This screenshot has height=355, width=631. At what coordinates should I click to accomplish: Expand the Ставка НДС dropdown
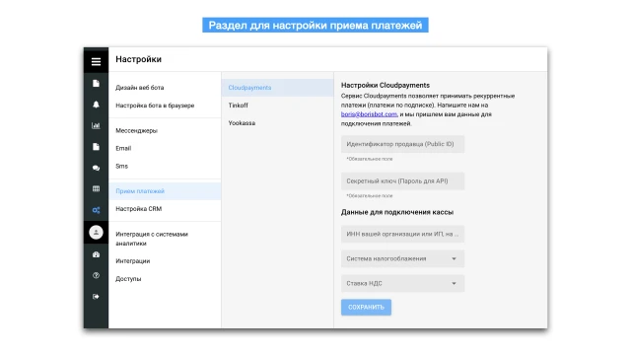tap(402, 283)
